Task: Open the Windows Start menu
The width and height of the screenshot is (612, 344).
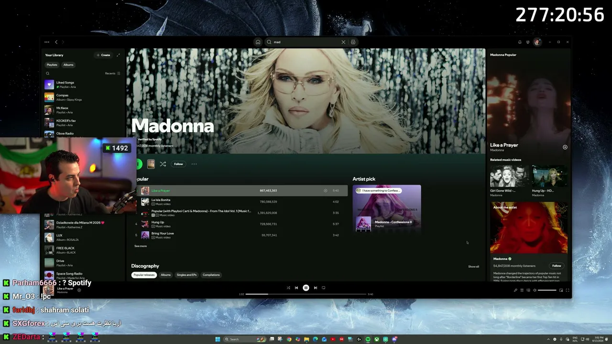Action: click(218, 339)
